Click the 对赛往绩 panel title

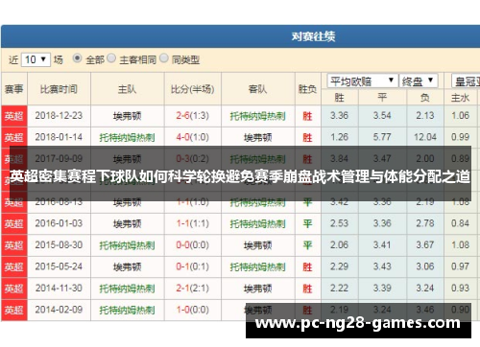point(313,36)
